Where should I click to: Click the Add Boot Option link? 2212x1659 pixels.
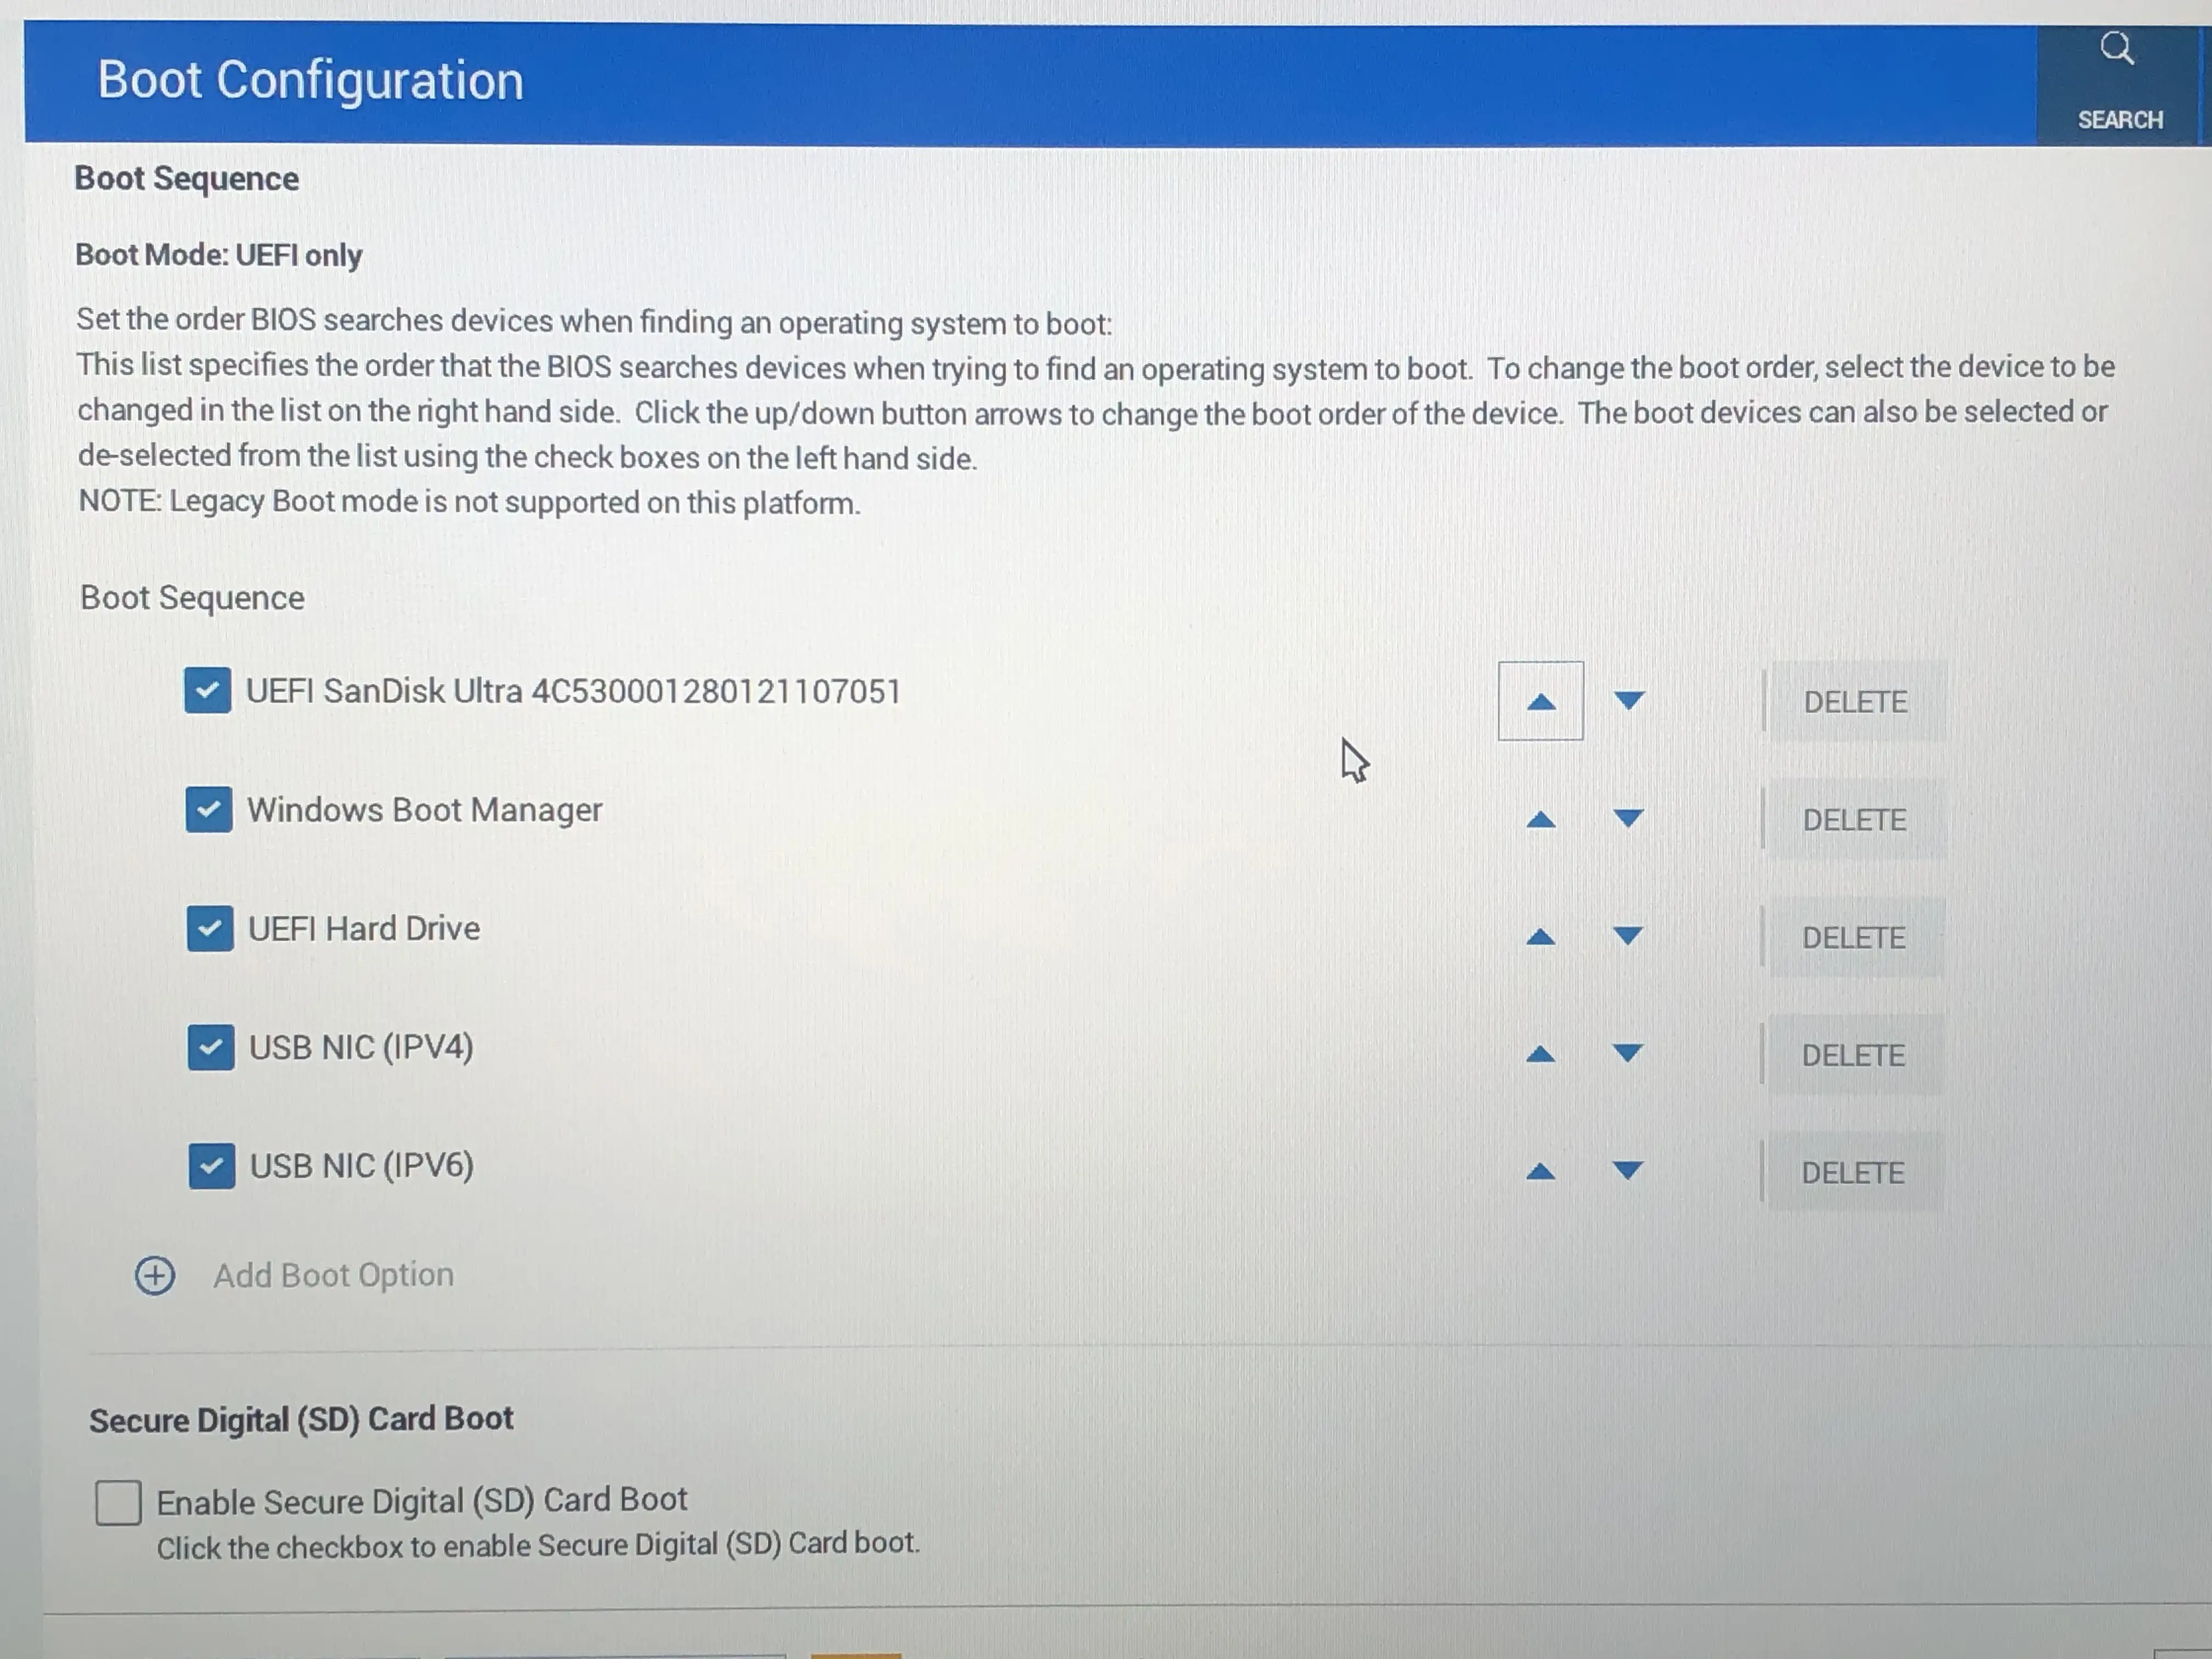pos(333,1276)
